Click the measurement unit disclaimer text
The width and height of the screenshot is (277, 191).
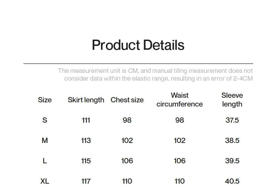point(155,75)
